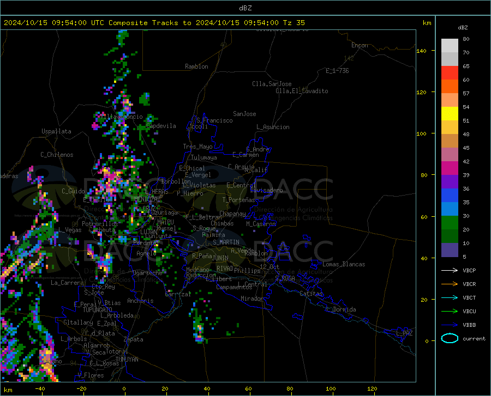Viewport: 491px width, 396px height.
Task: Click the cyan 'current' ellipse legend symbol
Action: click(450, 338)
